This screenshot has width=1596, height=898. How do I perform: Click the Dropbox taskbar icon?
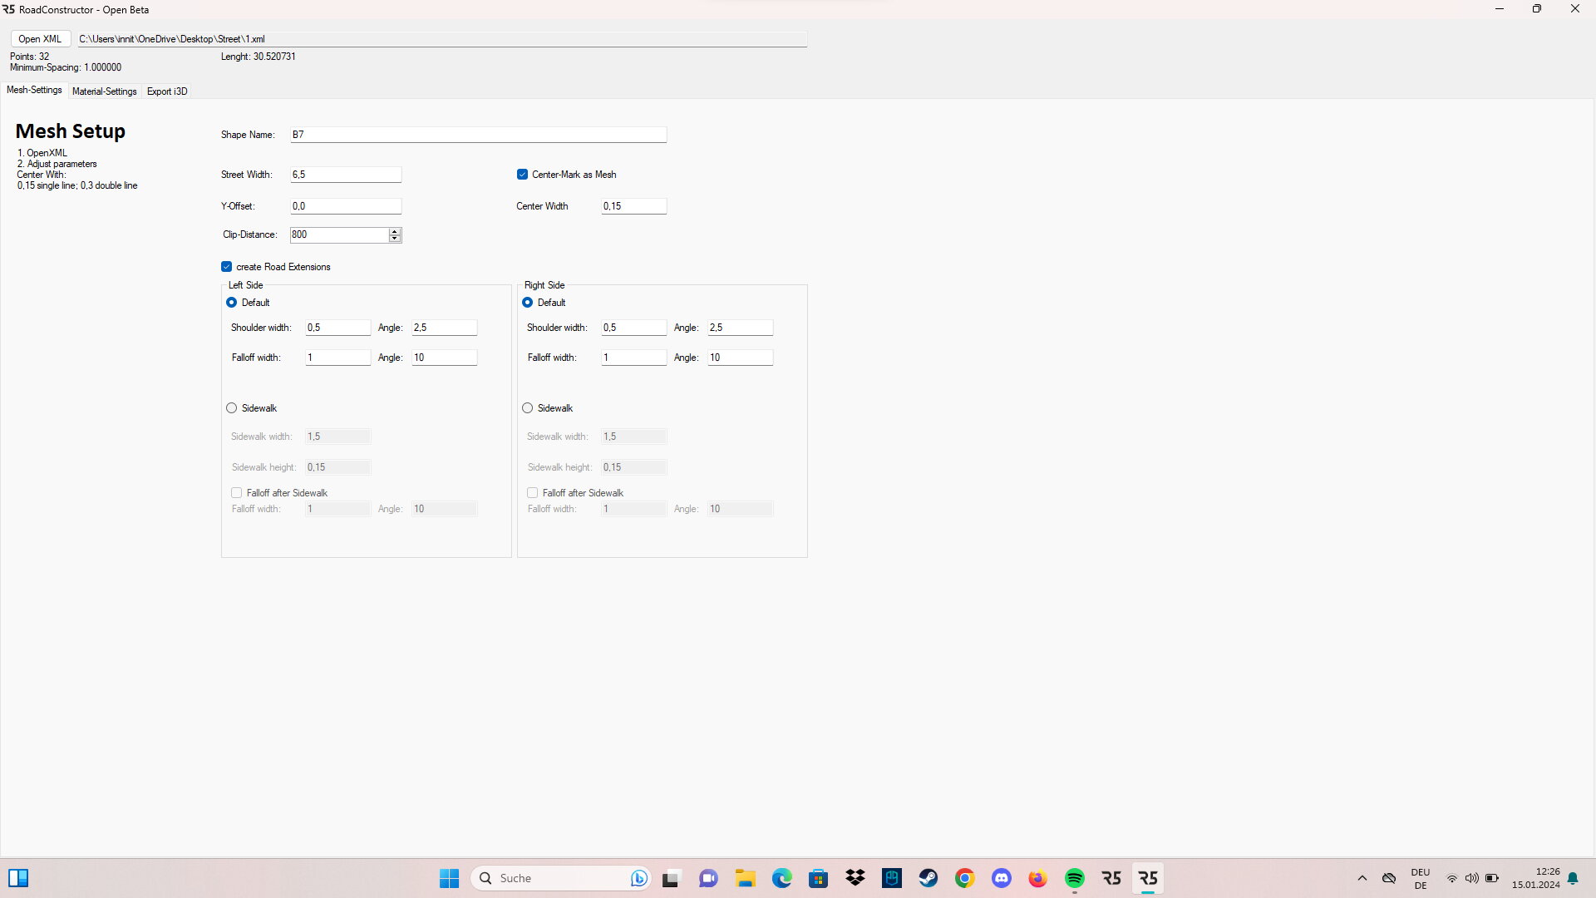(x=855, y=878)
